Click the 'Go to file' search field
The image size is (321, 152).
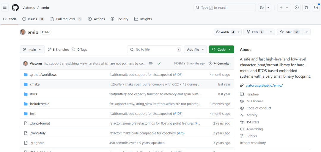[155, 49]
